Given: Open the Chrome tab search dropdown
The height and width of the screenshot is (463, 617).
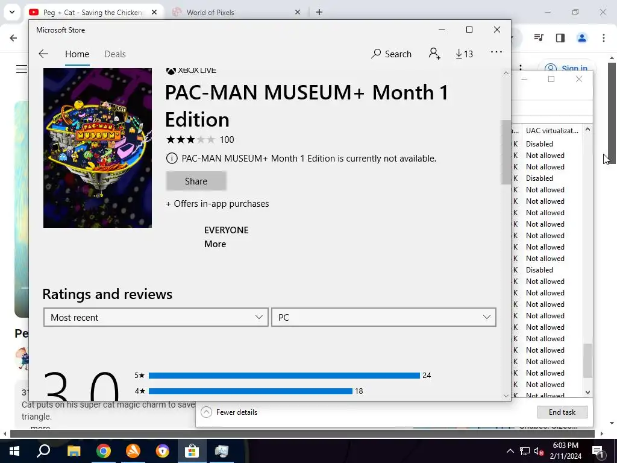Looking at the screenshot, I should [12, 12].
